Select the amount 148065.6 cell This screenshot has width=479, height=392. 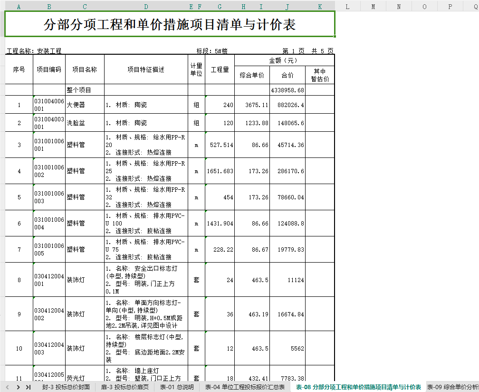tap(287, 123)
